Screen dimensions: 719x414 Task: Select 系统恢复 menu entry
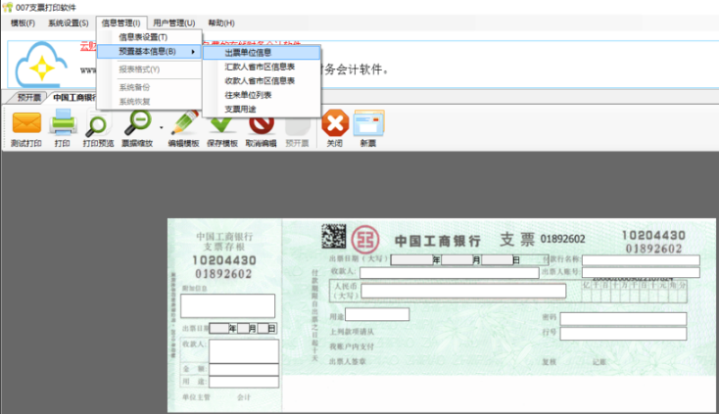(x=150, y=101)
